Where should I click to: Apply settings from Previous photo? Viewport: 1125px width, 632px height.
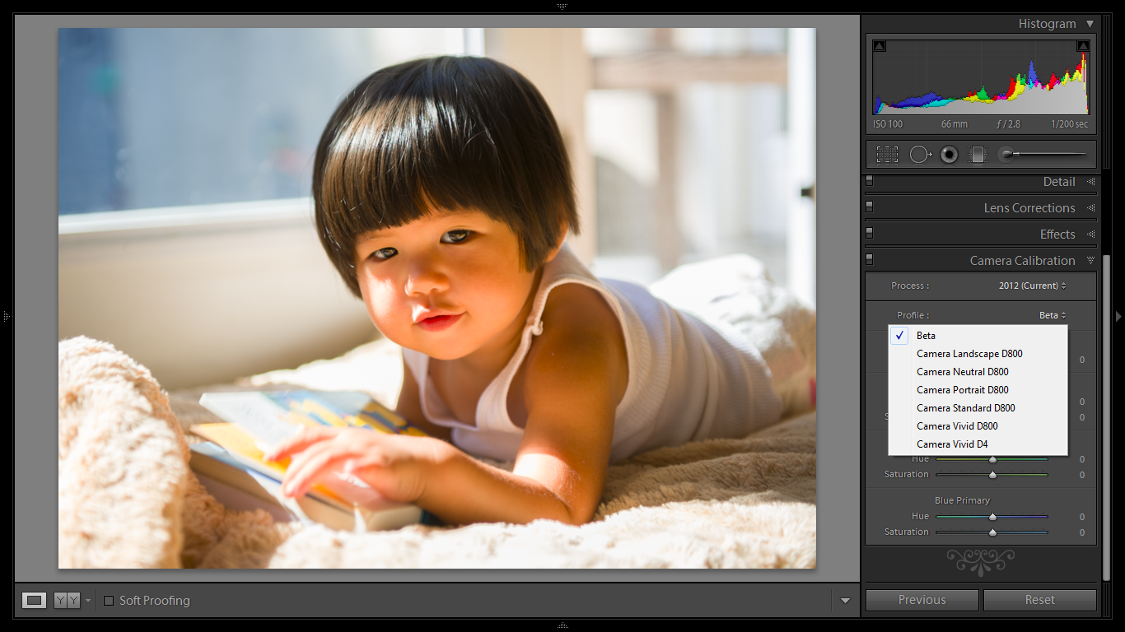[x=922, y=600]
